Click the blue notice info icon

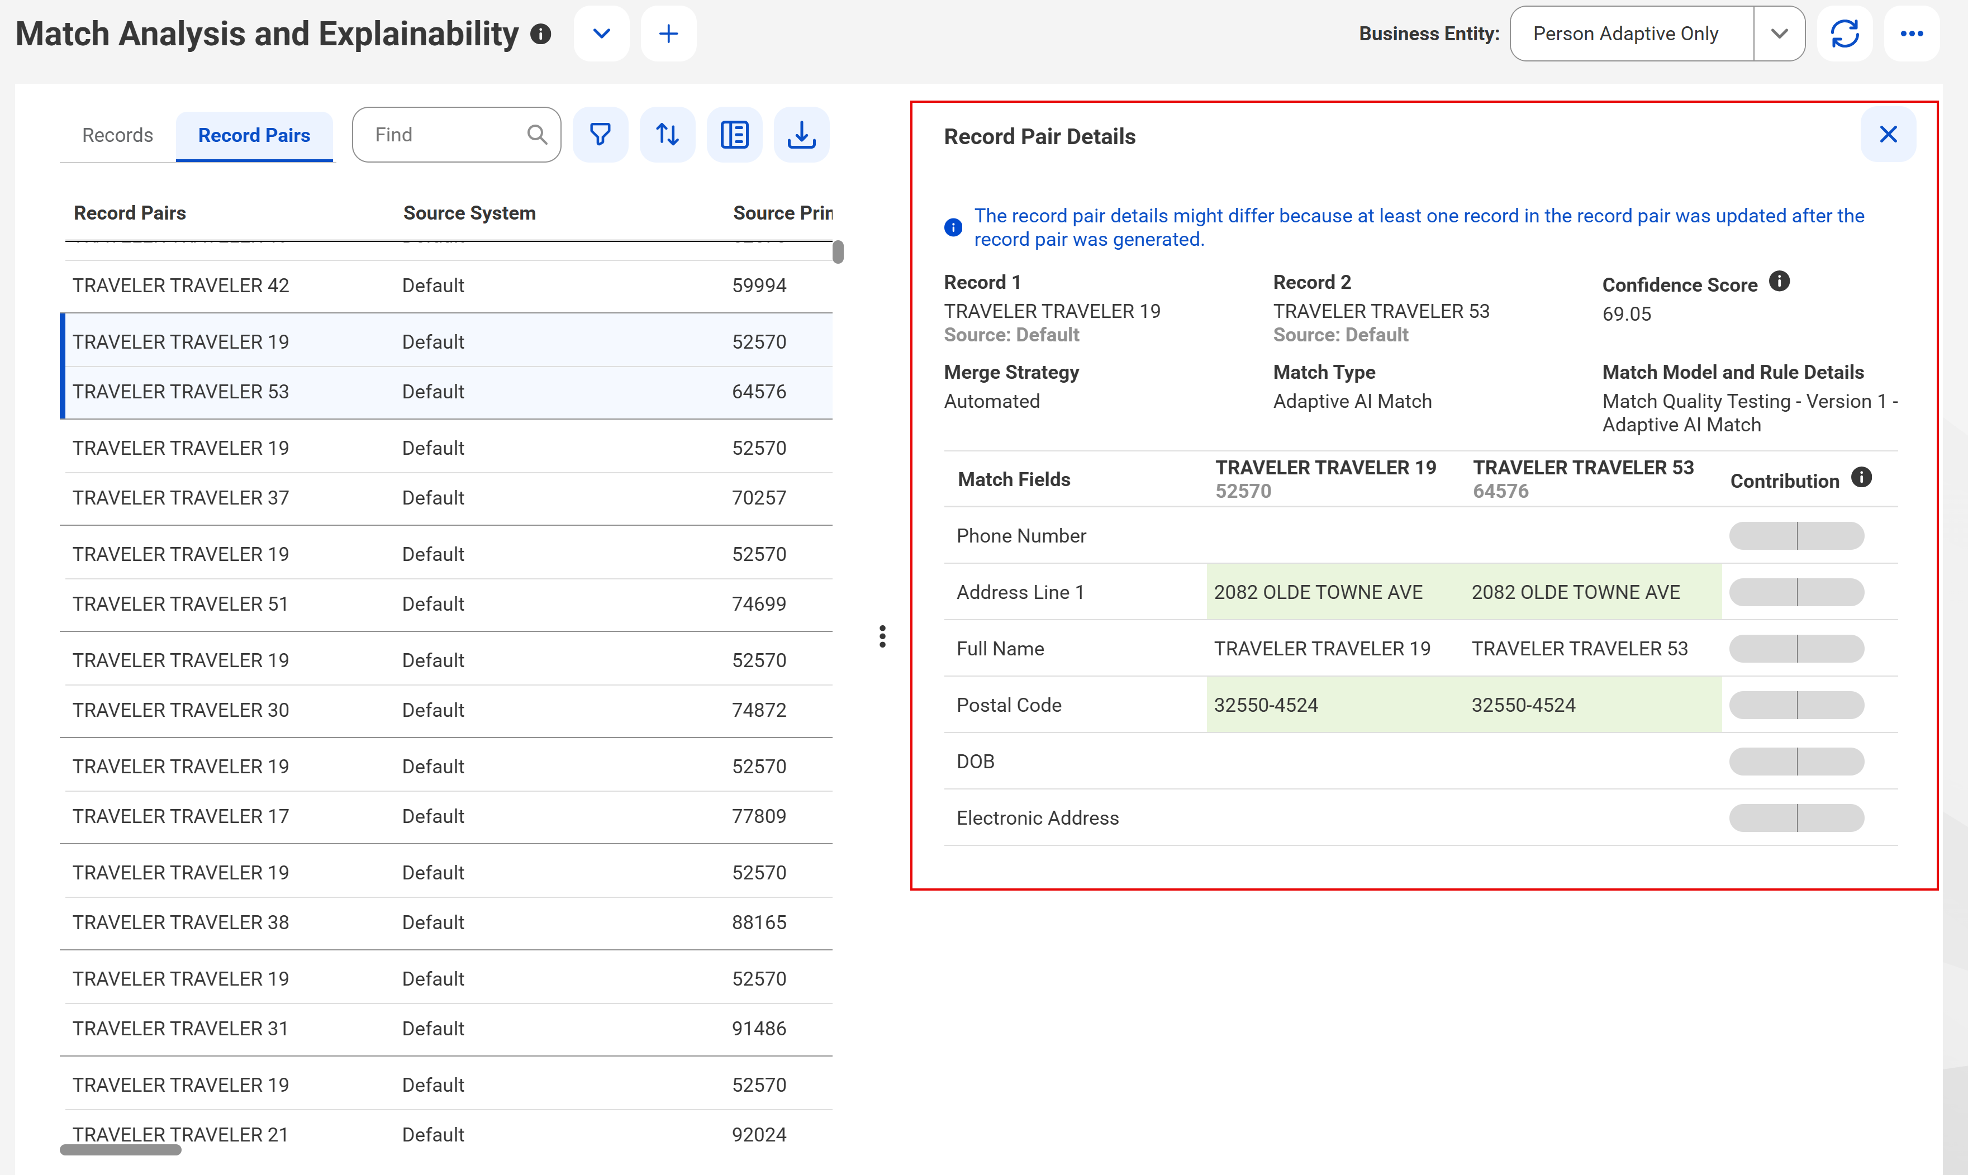coord(953,228)
